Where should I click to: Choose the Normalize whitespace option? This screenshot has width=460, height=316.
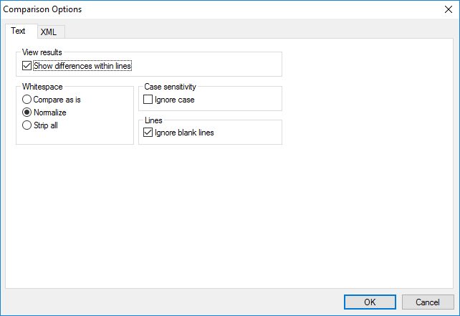tap(27, 112)
